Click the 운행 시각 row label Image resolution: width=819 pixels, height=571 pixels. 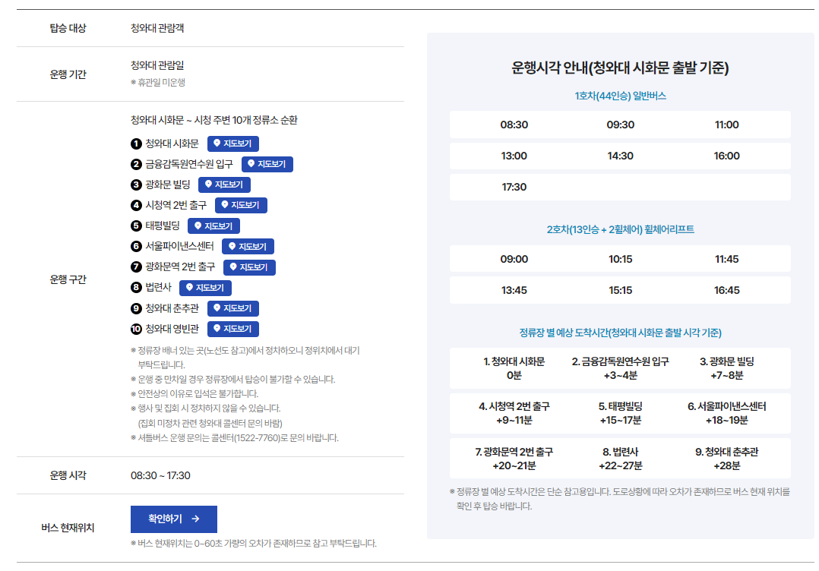[68, 475]
